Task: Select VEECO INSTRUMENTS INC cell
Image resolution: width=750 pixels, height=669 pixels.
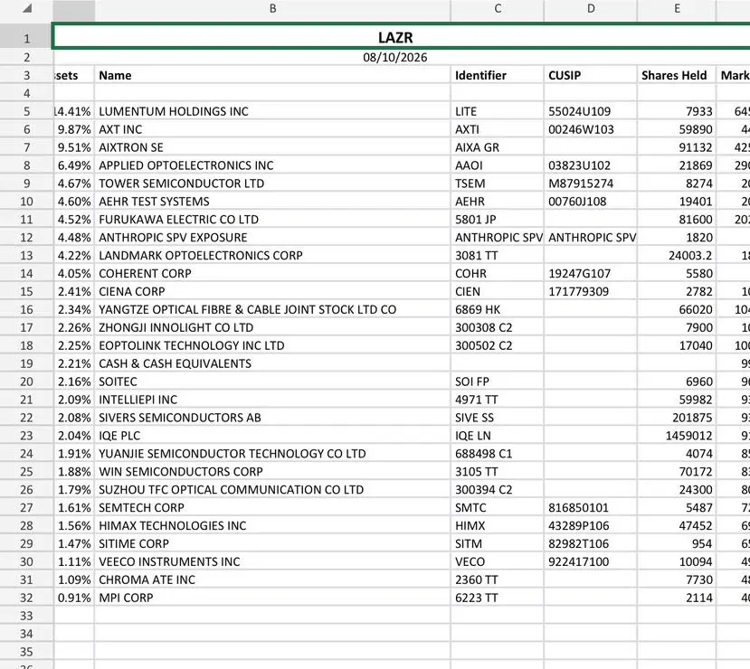Action: coord(272,561)
